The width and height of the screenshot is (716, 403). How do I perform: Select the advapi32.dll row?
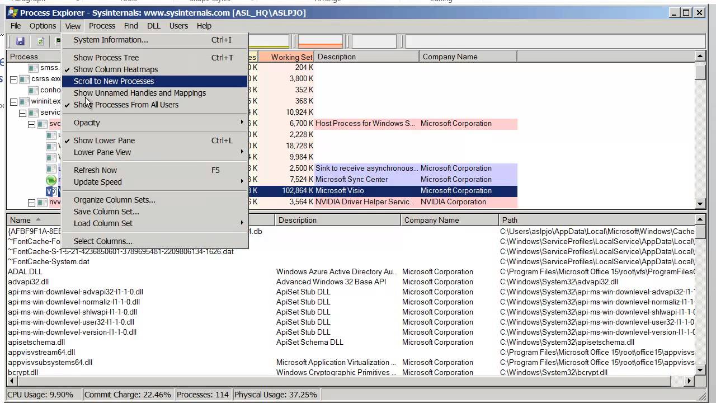click(351, 282)
